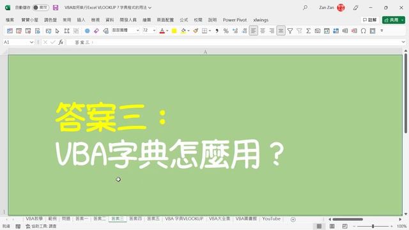
Task: Expand the borders dropdown arrow
Action: (210, 31)
